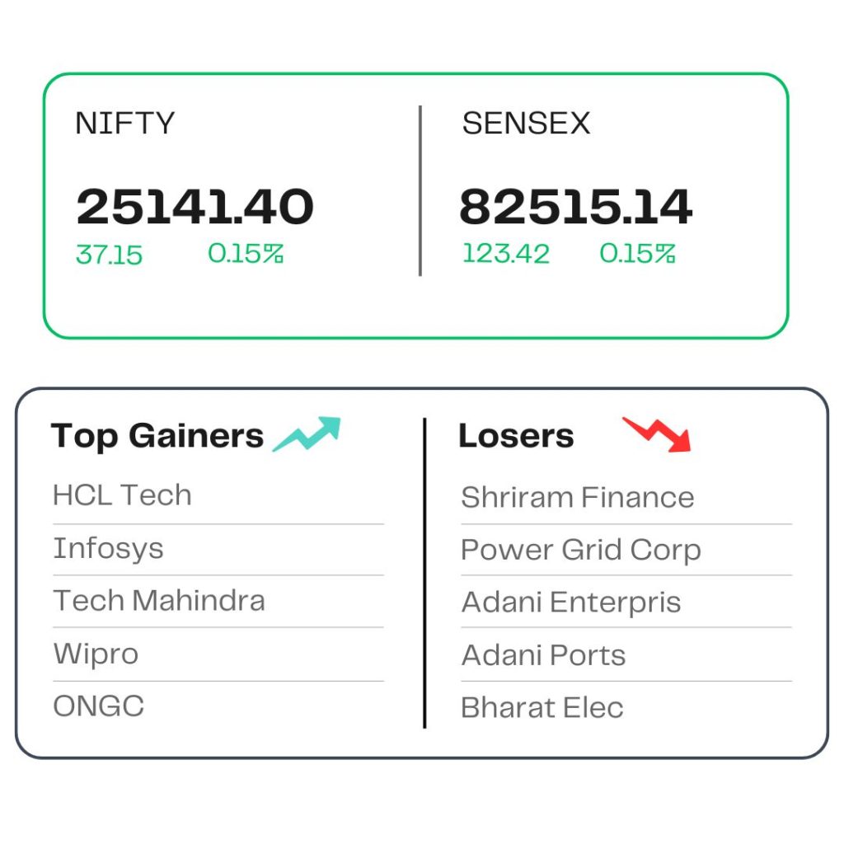Select HCL Tech in Top Gainers

click(x=122, y=495)
